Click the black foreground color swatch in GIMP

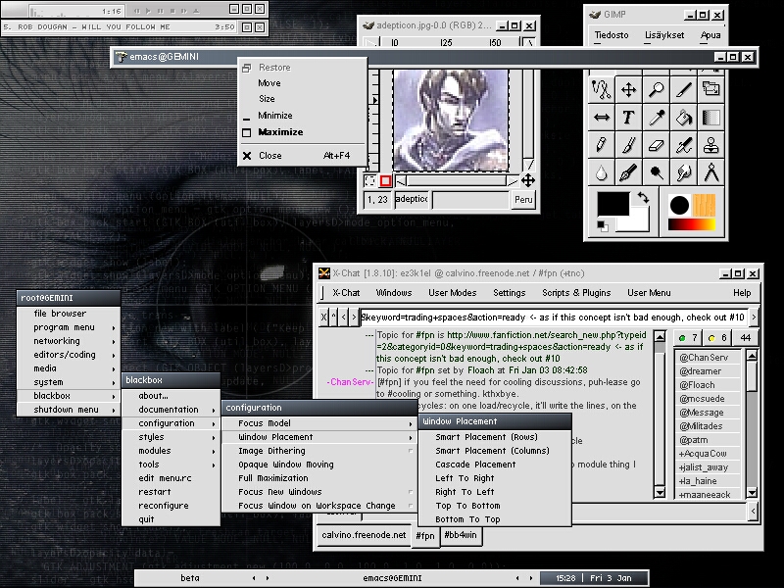pos(613,204)
